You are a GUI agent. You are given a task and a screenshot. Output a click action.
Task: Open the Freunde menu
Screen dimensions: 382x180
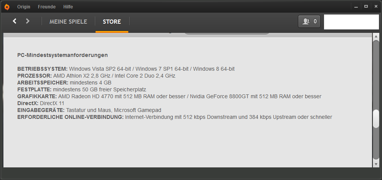(x=46, y=7)
